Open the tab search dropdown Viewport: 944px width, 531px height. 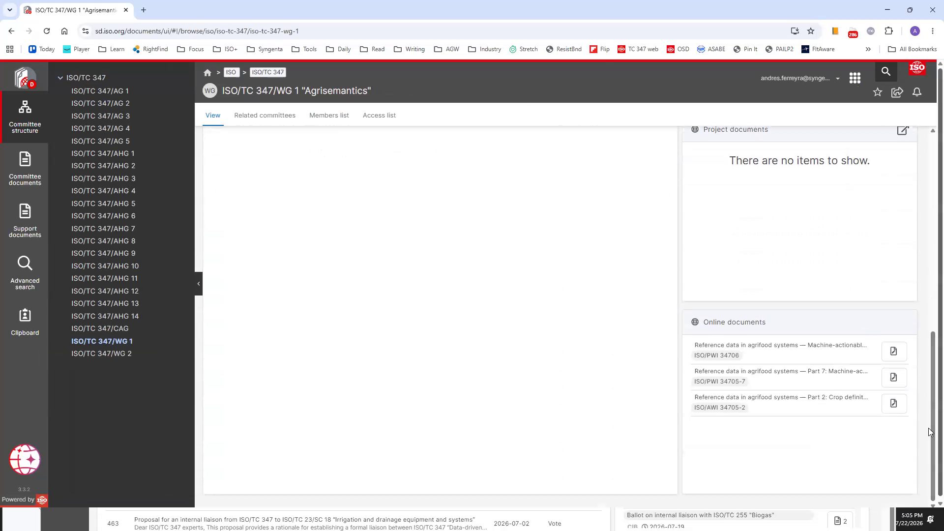pyautogui.click(x=9, y=10)
